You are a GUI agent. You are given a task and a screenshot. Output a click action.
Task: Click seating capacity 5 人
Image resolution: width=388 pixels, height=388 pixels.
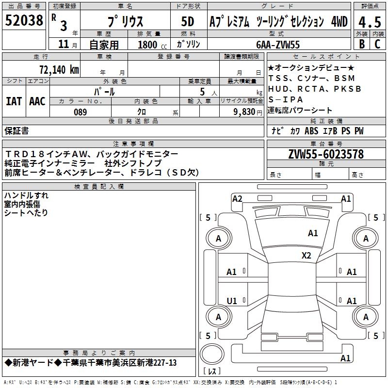pyautogui.click(x=209, y=92)
